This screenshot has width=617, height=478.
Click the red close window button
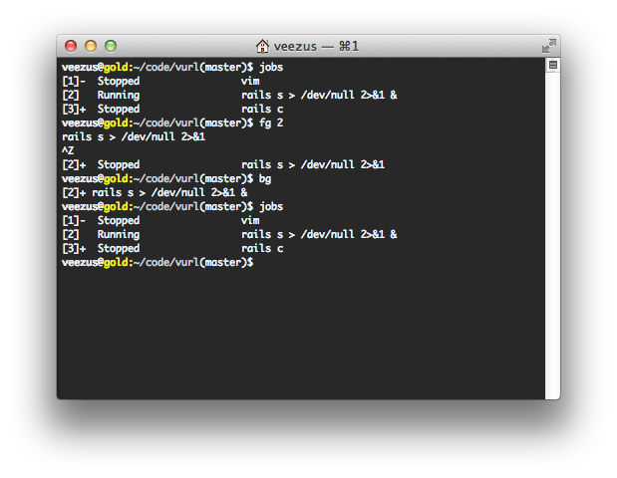(71, 46)
